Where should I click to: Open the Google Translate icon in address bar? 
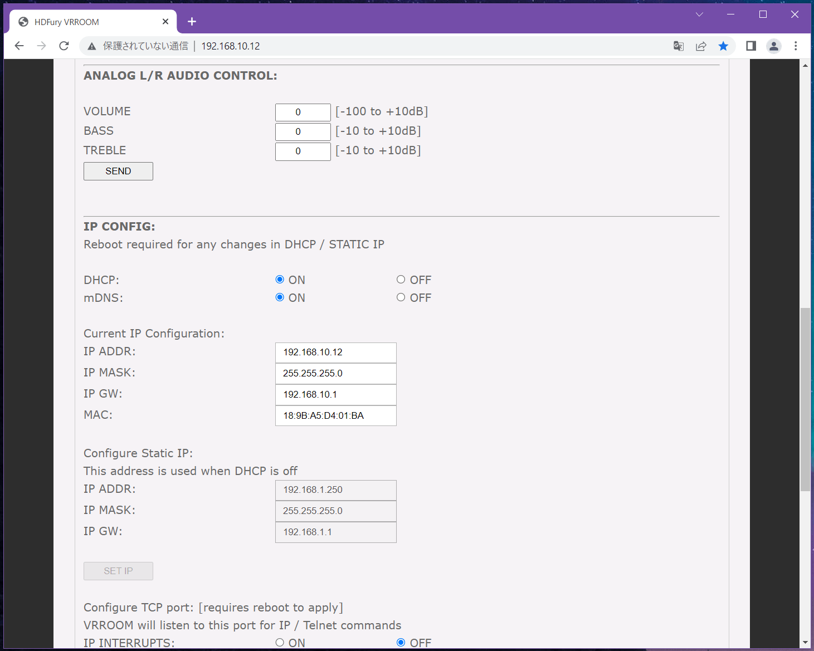[679, 46]
